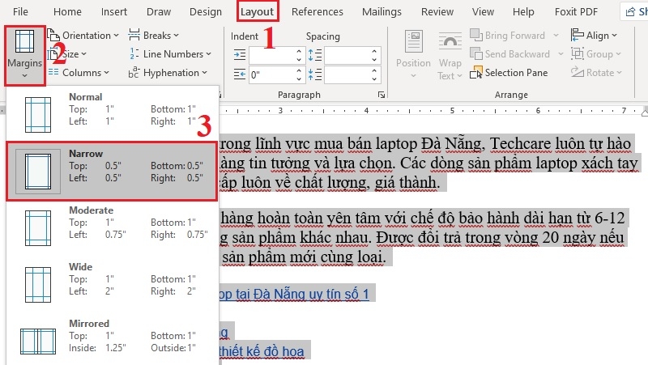Decrease Indent Right with down arrow
This screenshot has height=365, width=648.
pos(299,79)
